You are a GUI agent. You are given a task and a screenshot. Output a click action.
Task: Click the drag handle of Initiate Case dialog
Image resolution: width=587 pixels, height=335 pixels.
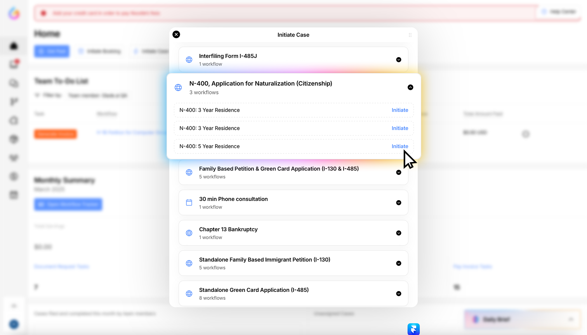click(410, 35)
